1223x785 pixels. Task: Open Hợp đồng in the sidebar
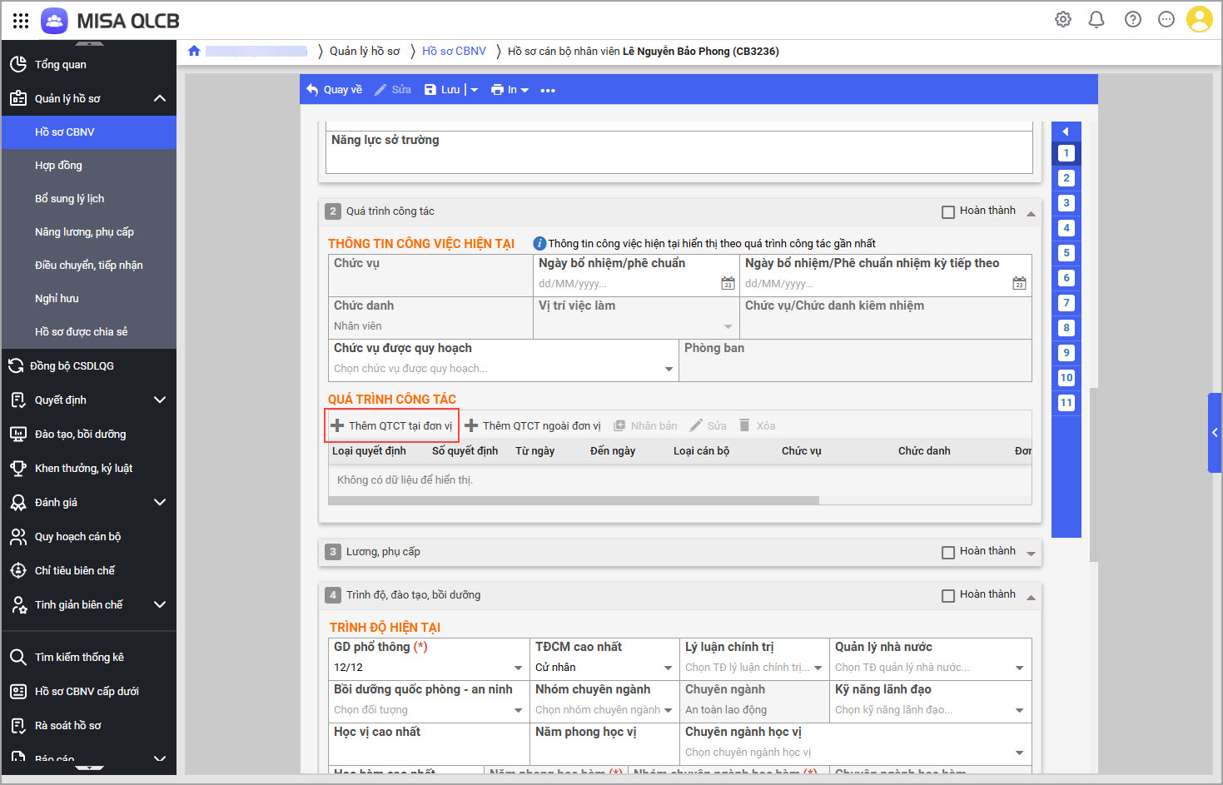[58, 166]
